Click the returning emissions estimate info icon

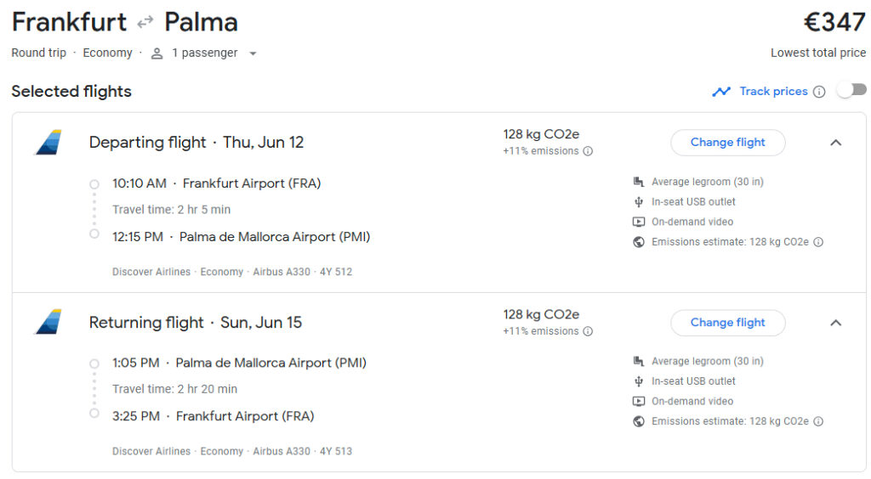click(818, 421)
